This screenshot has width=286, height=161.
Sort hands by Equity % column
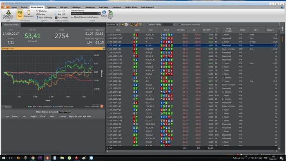pos(270,30)
